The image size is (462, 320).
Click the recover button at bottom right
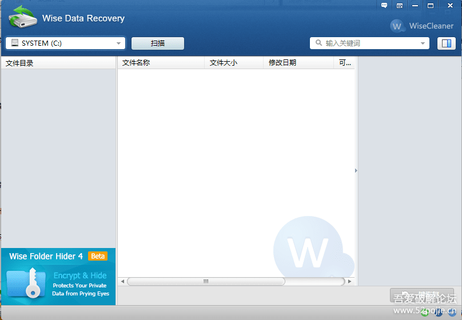coord(422,295)
